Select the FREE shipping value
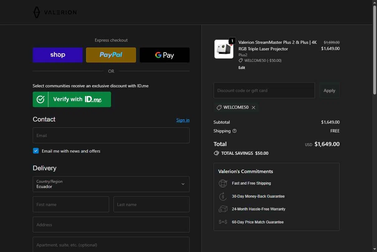The width and height of the screenshot is (377, 252). point(335,131)
